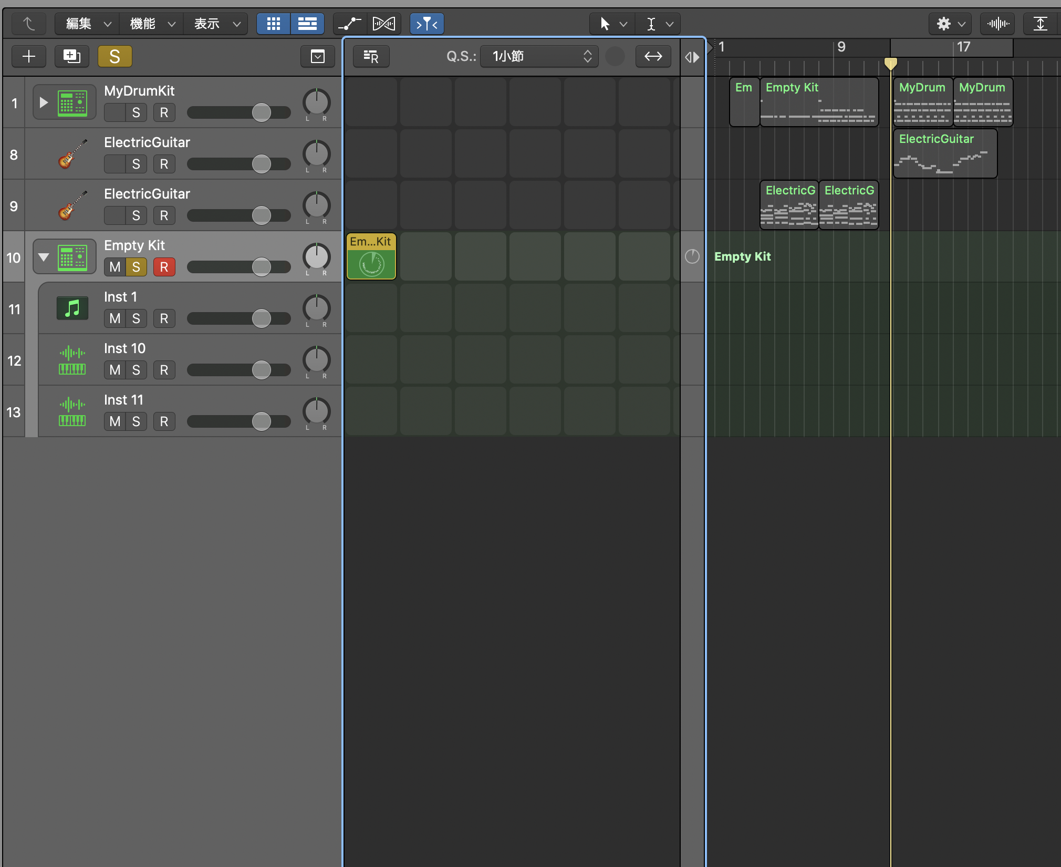The width and height of the screenshot is (1061, 867).
Task: Mute the Inst 1 track
Action: click(115, 318)
